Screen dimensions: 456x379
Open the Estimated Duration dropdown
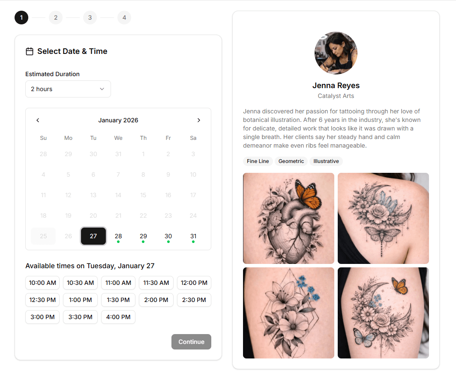point(68,89)
